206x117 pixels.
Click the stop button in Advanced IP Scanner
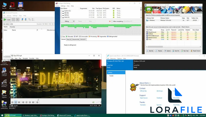(x=18, y=20)
